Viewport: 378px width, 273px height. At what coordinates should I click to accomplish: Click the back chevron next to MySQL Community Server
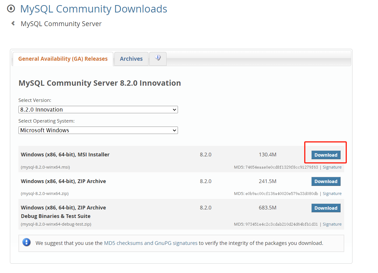(x=13, y=23)
